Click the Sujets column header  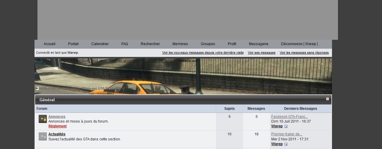(229, 109)
